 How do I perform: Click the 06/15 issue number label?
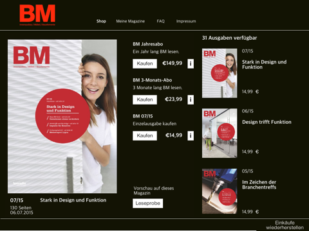pyautogui.click(x=248, y=111)
